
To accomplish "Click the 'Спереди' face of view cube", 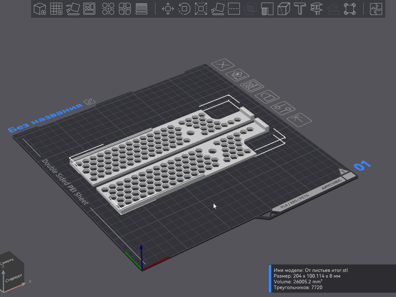I will 13,278.
